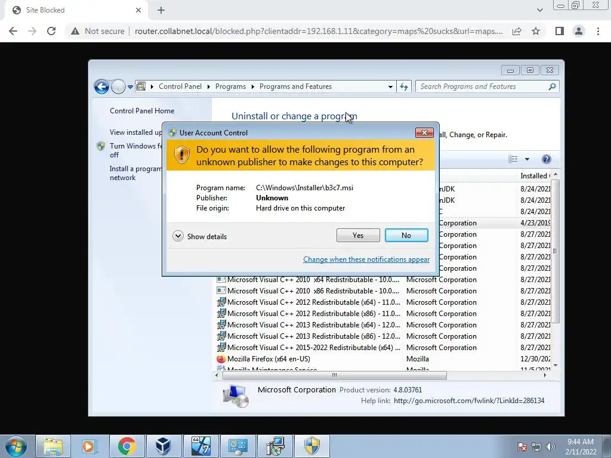This screenshot has width=611, height=458.
Task: Close the User Account Control dialog
Action: pyautogui.click(x=424, y=133)
